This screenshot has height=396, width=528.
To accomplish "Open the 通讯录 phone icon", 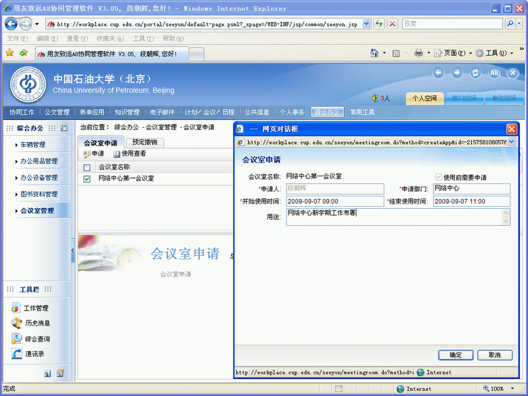I will (17, 354).
